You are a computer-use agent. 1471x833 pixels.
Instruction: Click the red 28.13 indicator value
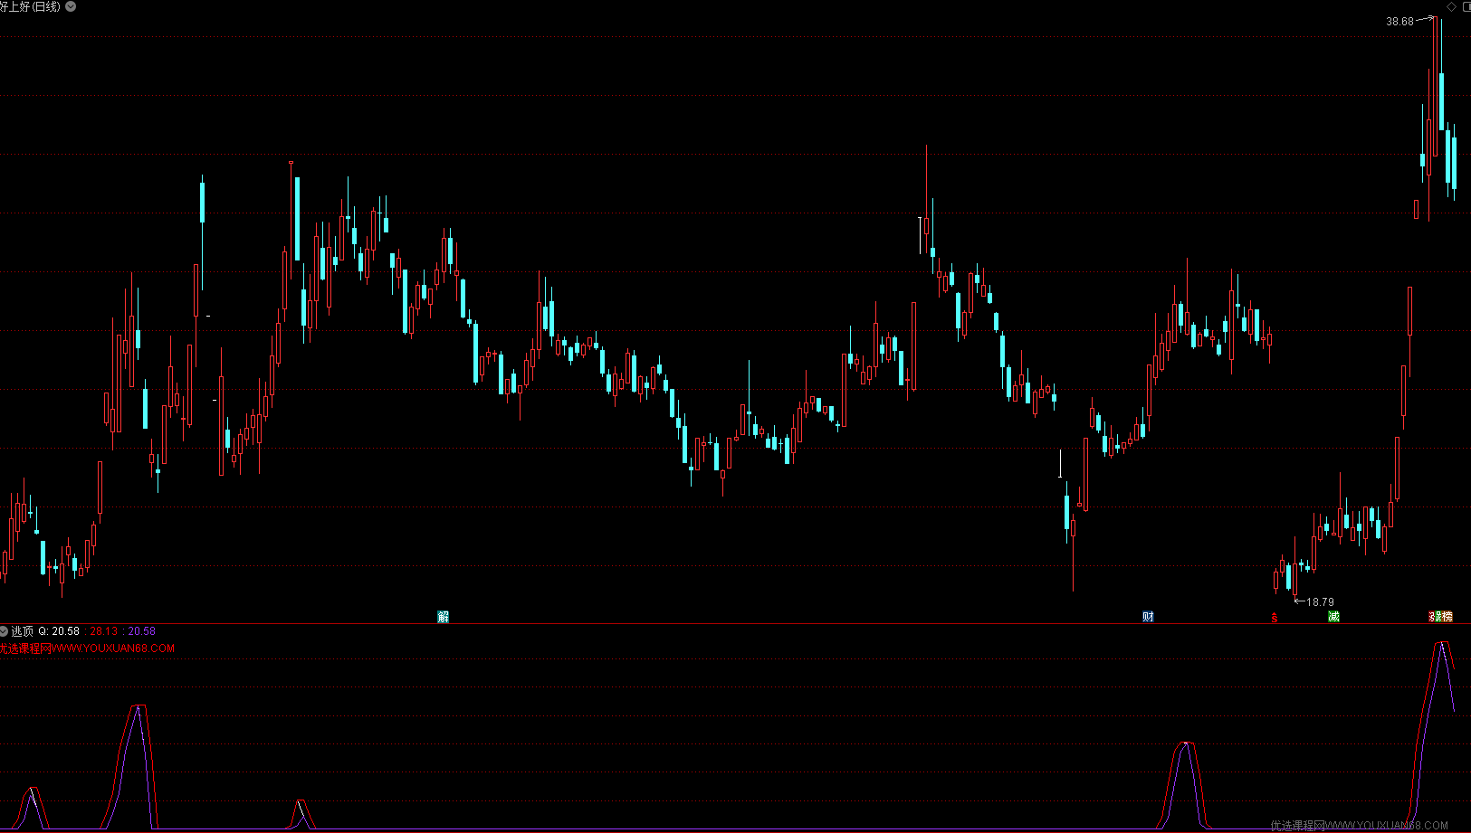104,631
